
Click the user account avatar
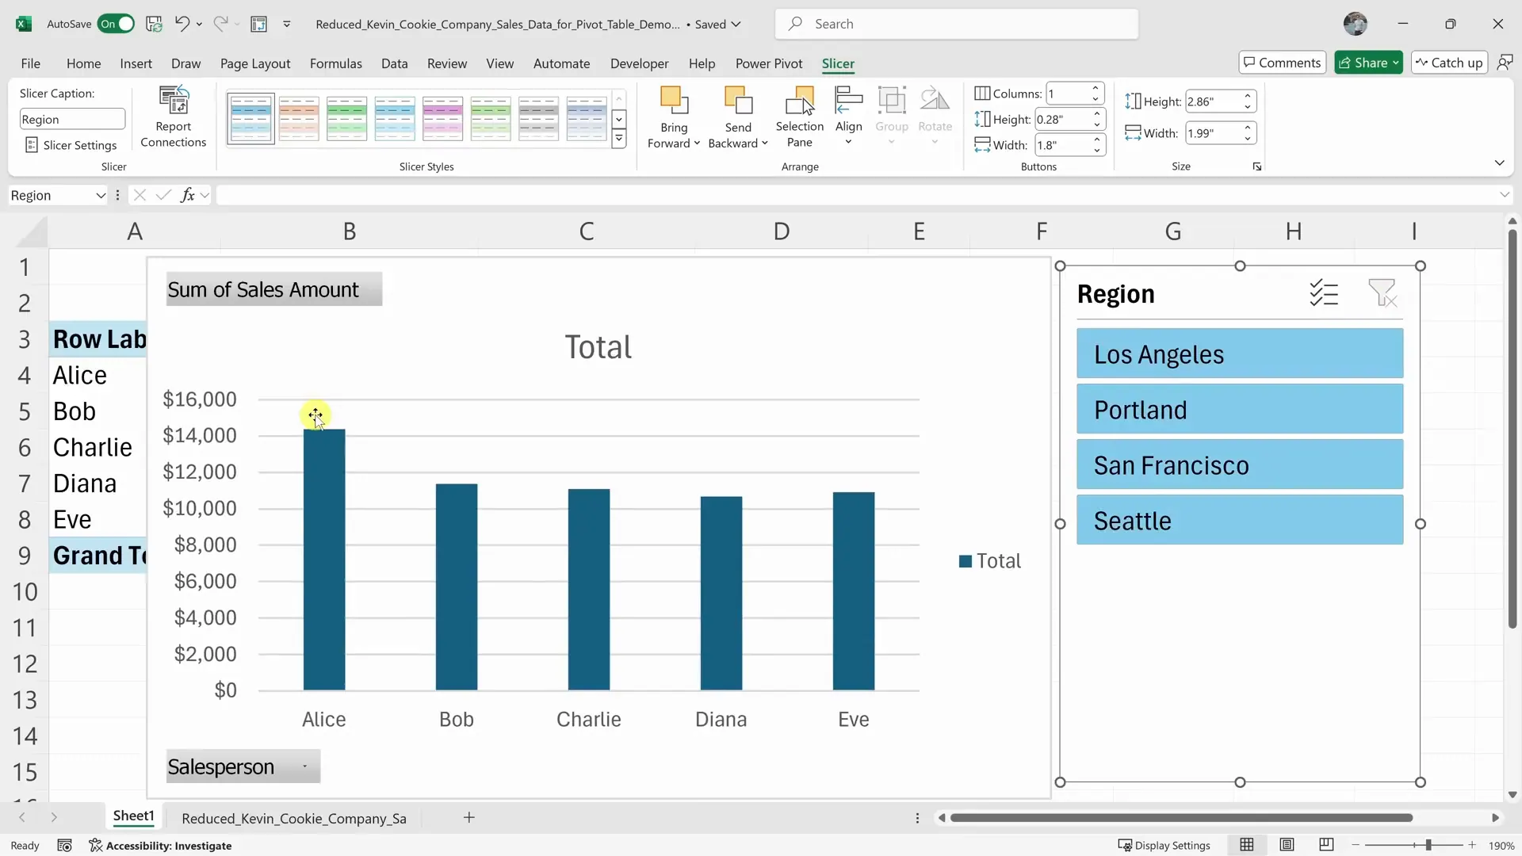(x=1356, y=24)
